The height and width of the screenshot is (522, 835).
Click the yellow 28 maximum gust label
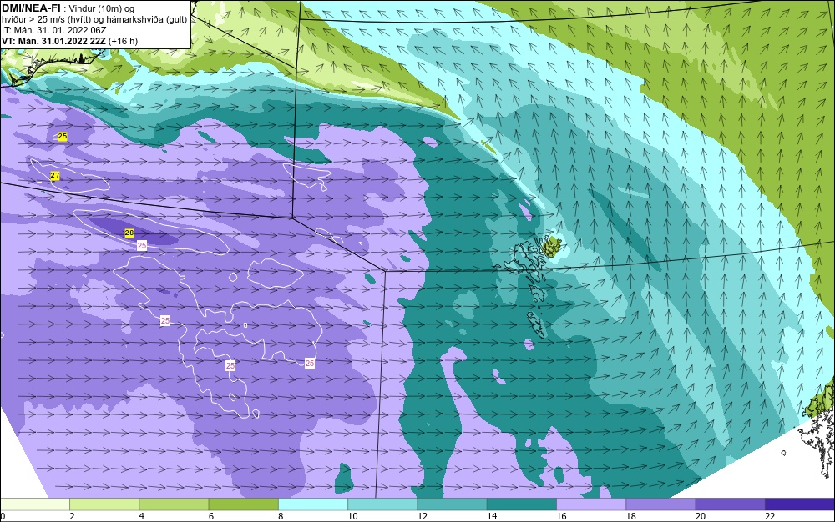tap(129, 233)
